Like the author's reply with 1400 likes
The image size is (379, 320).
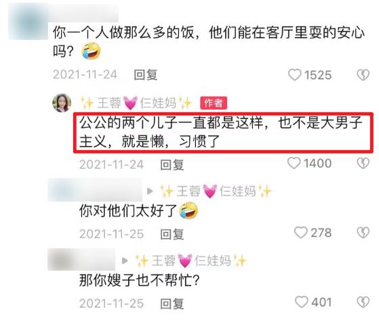(x=294, y=163)
